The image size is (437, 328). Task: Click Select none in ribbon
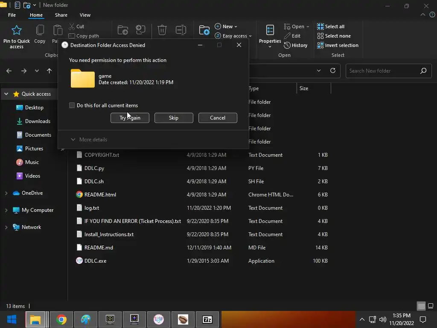[x=334, y=36]
